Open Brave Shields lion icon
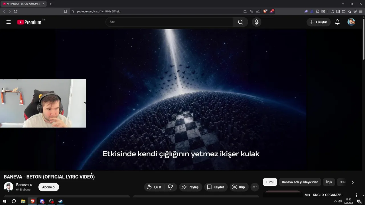 pyautogui.click(x=265, y=11)
